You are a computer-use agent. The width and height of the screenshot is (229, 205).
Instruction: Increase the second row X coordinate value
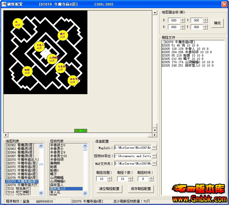[183, 26]
